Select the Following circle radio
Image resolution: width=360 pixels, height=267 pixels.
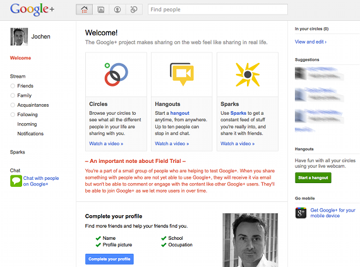(x=13, y=114)
